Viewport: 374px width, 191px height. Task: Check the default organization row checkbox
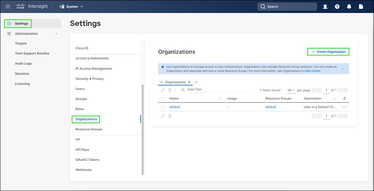click(x=163, y=107)
